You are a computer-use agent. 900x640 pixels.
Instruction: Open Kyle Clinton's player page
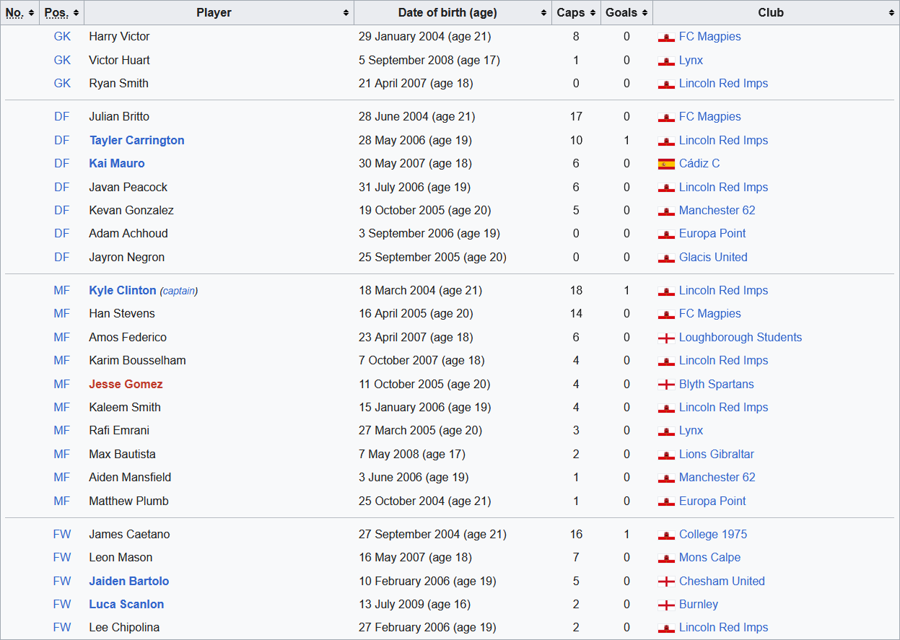122,291
